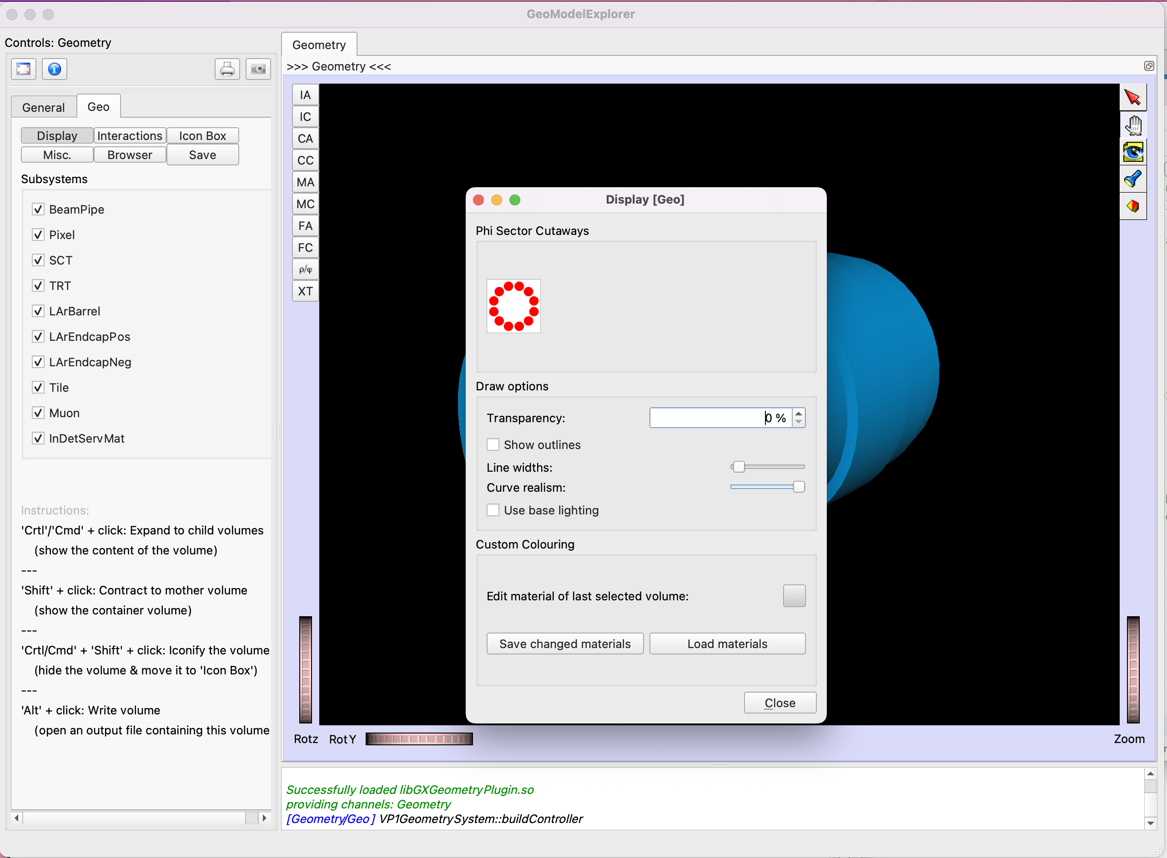Screen dimensions: 1167x858
Task: Open the Browser panel
Action: (x=130, y=155)
